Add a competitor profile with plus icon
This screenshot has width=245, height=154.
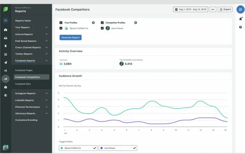click(x=136, y=23)
